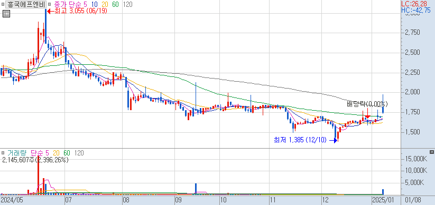Click the square marker before 거래량
This screenshot has width=435, height=205.
pos(3,153)
